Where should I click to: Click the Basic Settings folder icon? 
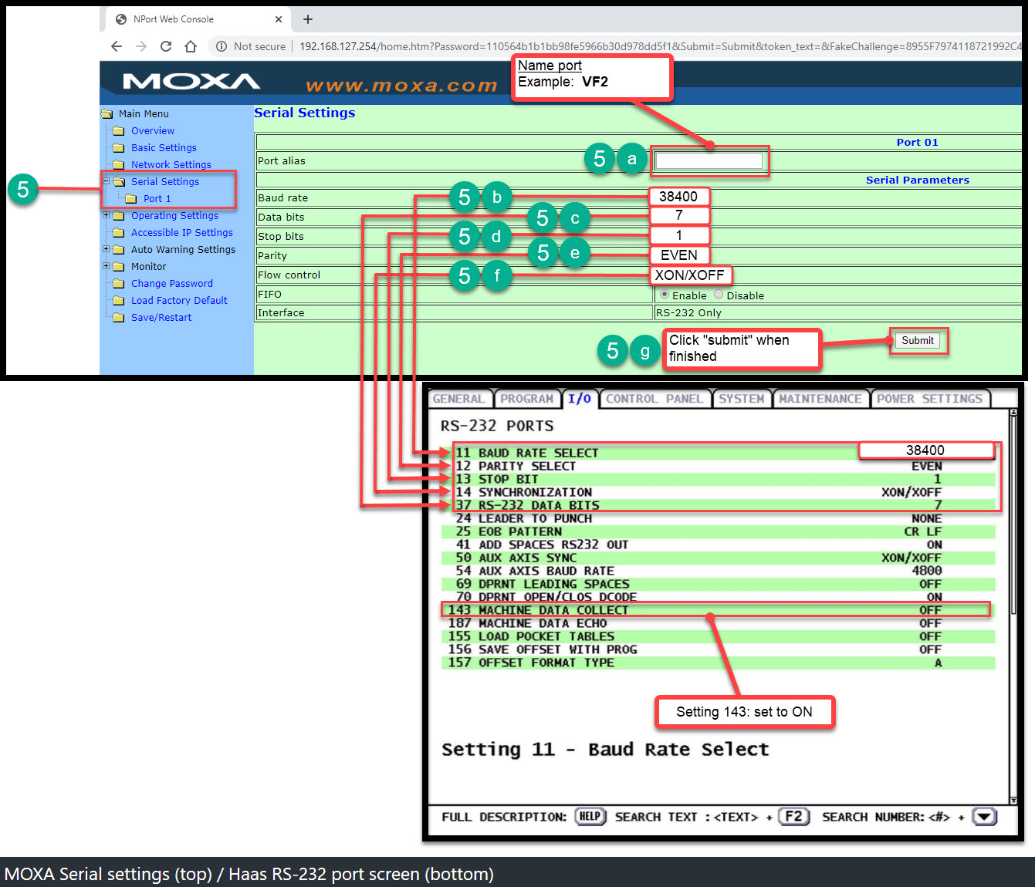(119, 148)
